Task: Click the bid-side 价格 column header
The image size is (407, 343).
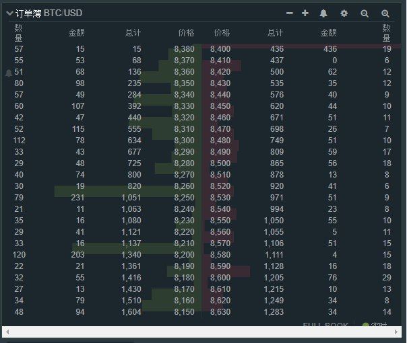Action: (185, 32)
